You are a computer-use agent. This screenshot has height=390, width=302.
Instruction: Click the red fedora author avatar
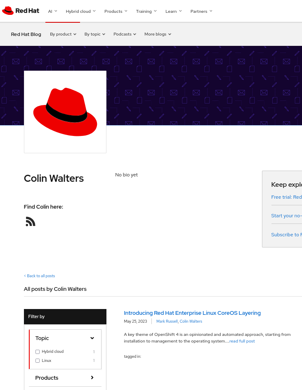(65, 112)
